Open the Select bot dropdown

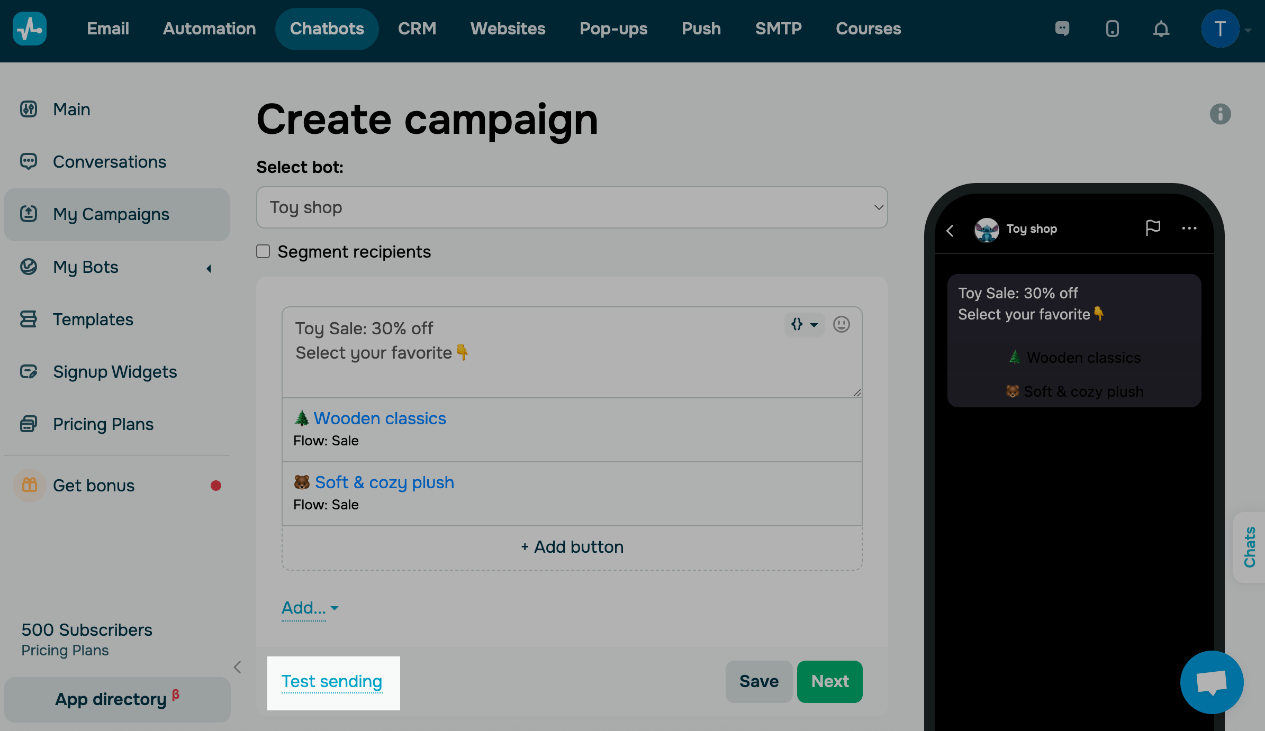click(x=572, y=207)
